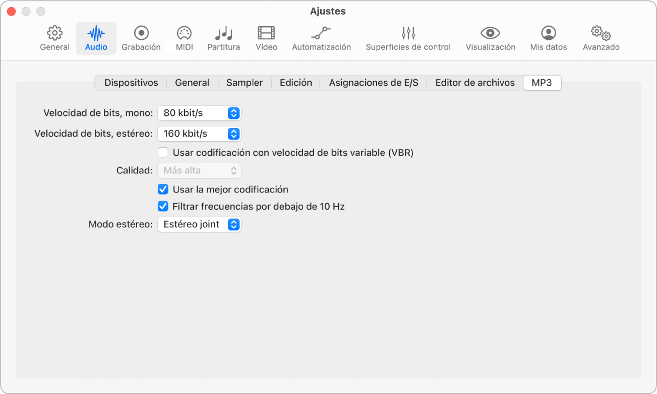
Task: Open the Modo estéreo Estéreo joint dropdown
Action: pos(199,224)
